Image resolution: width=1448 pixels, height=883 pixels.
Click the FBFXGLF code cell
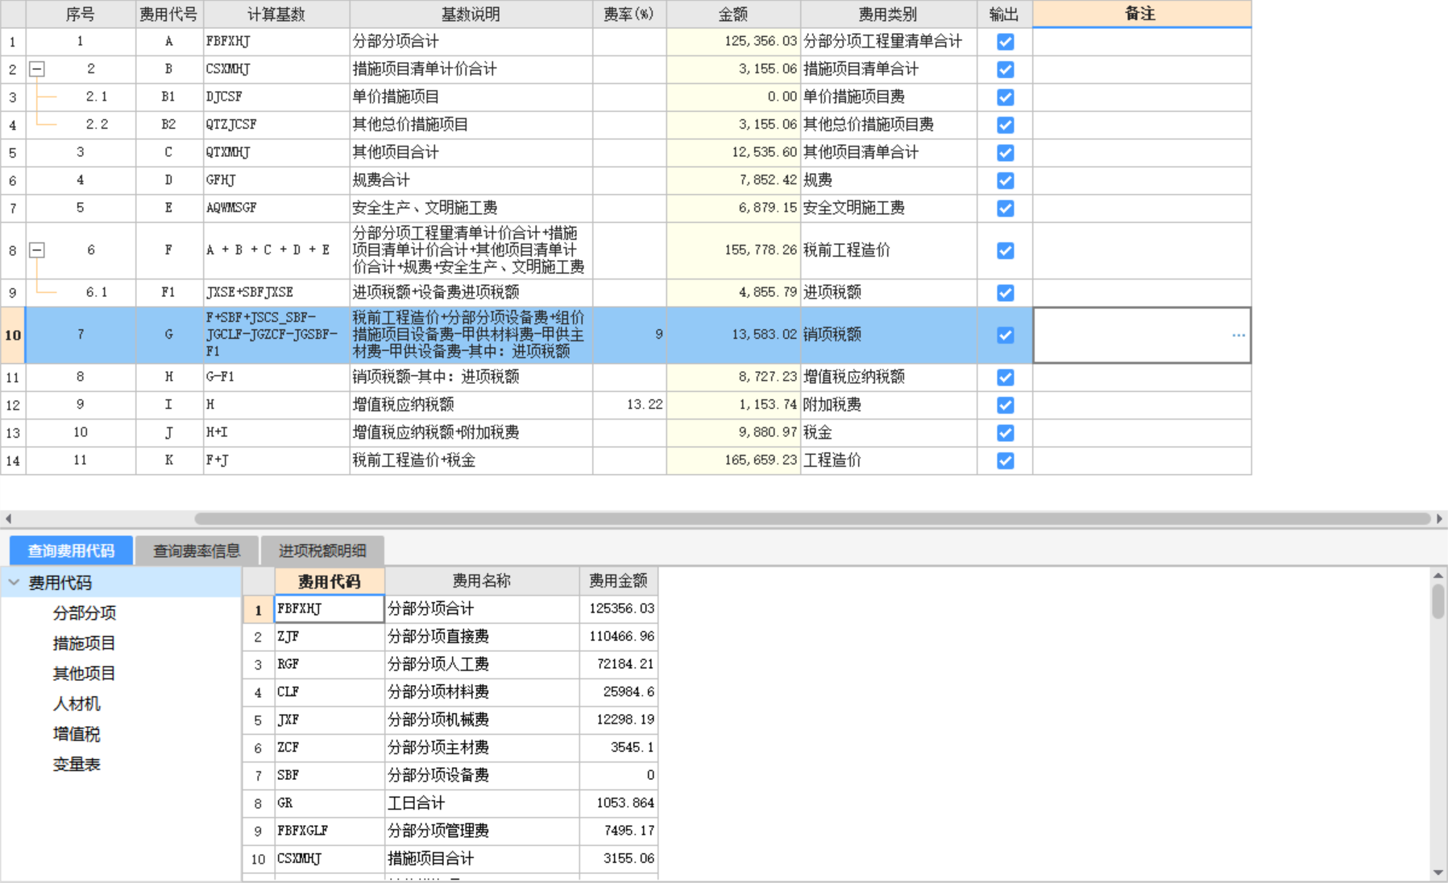tap(329, 831)
